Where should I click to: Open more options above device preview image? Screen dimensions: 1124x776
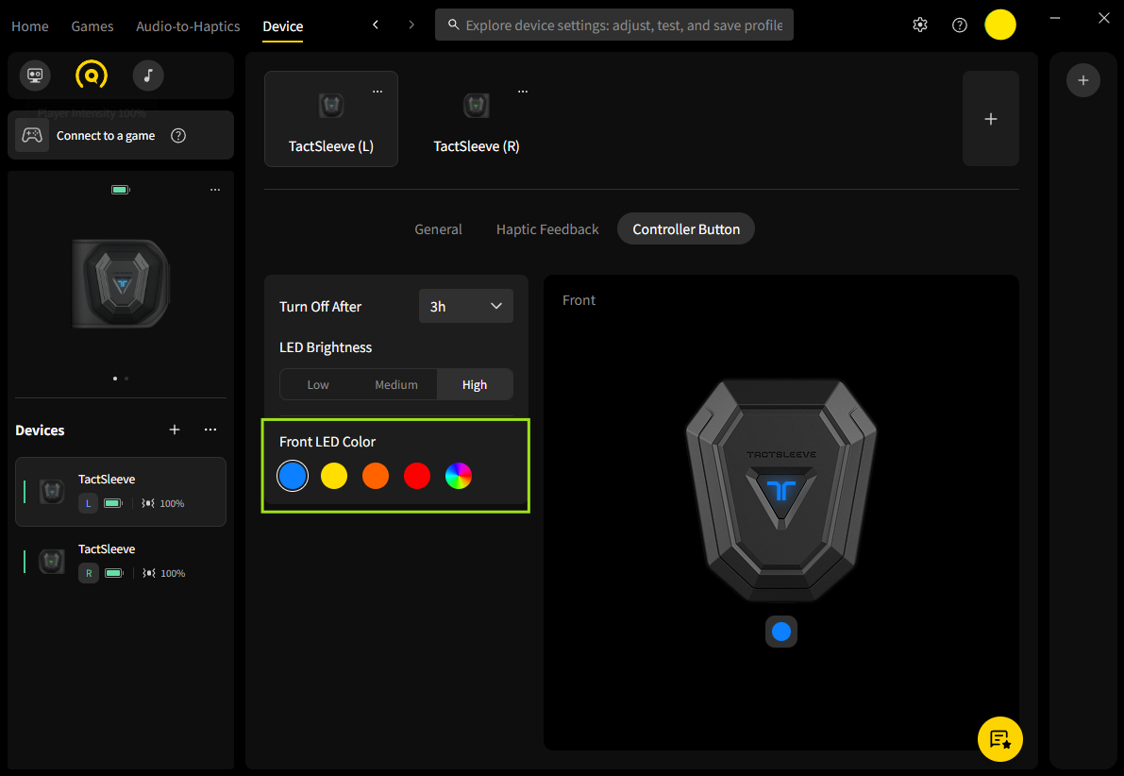(215, 190)
